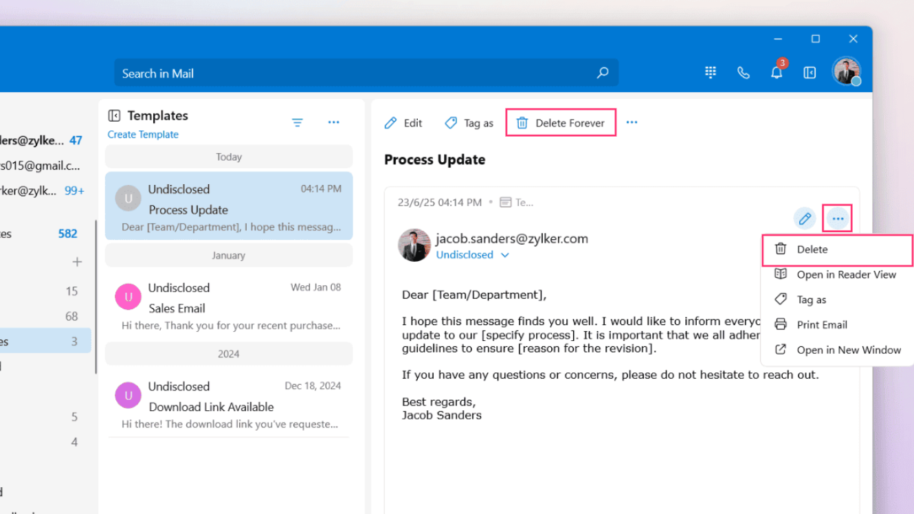The image size is (914, 514).
Task: Click the Edit pencil in toolbar
Action: (403, 123)
